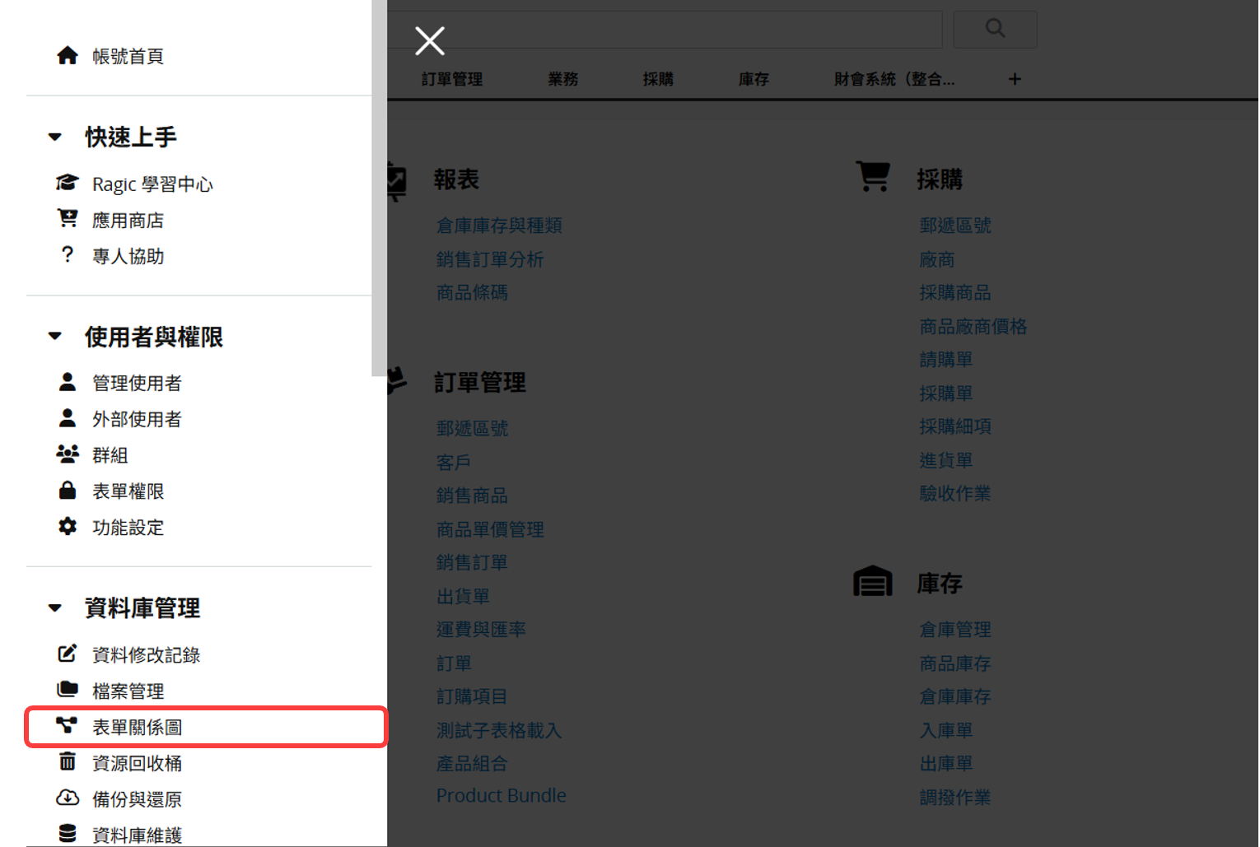
Task: Open the 備份與還原 cloud download icon
Action: [68, 798]
